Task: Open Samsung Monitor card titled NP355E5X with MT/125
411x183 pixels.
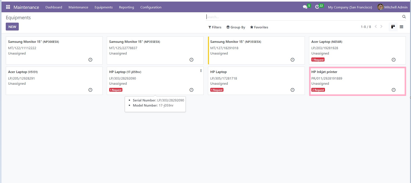Action: point(135,42)
